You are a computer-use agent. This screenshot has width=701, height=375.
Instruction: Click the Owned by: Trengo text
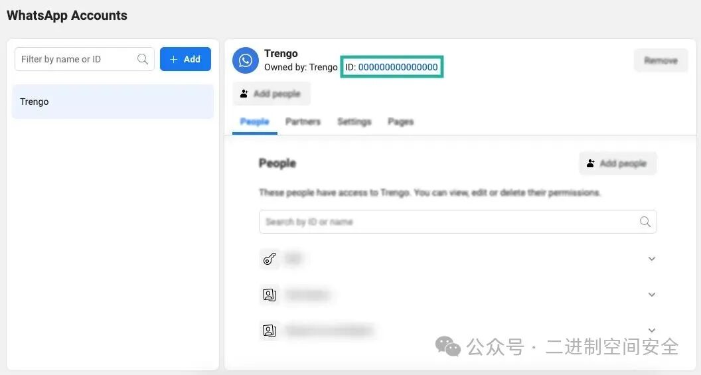pos(301,67)
